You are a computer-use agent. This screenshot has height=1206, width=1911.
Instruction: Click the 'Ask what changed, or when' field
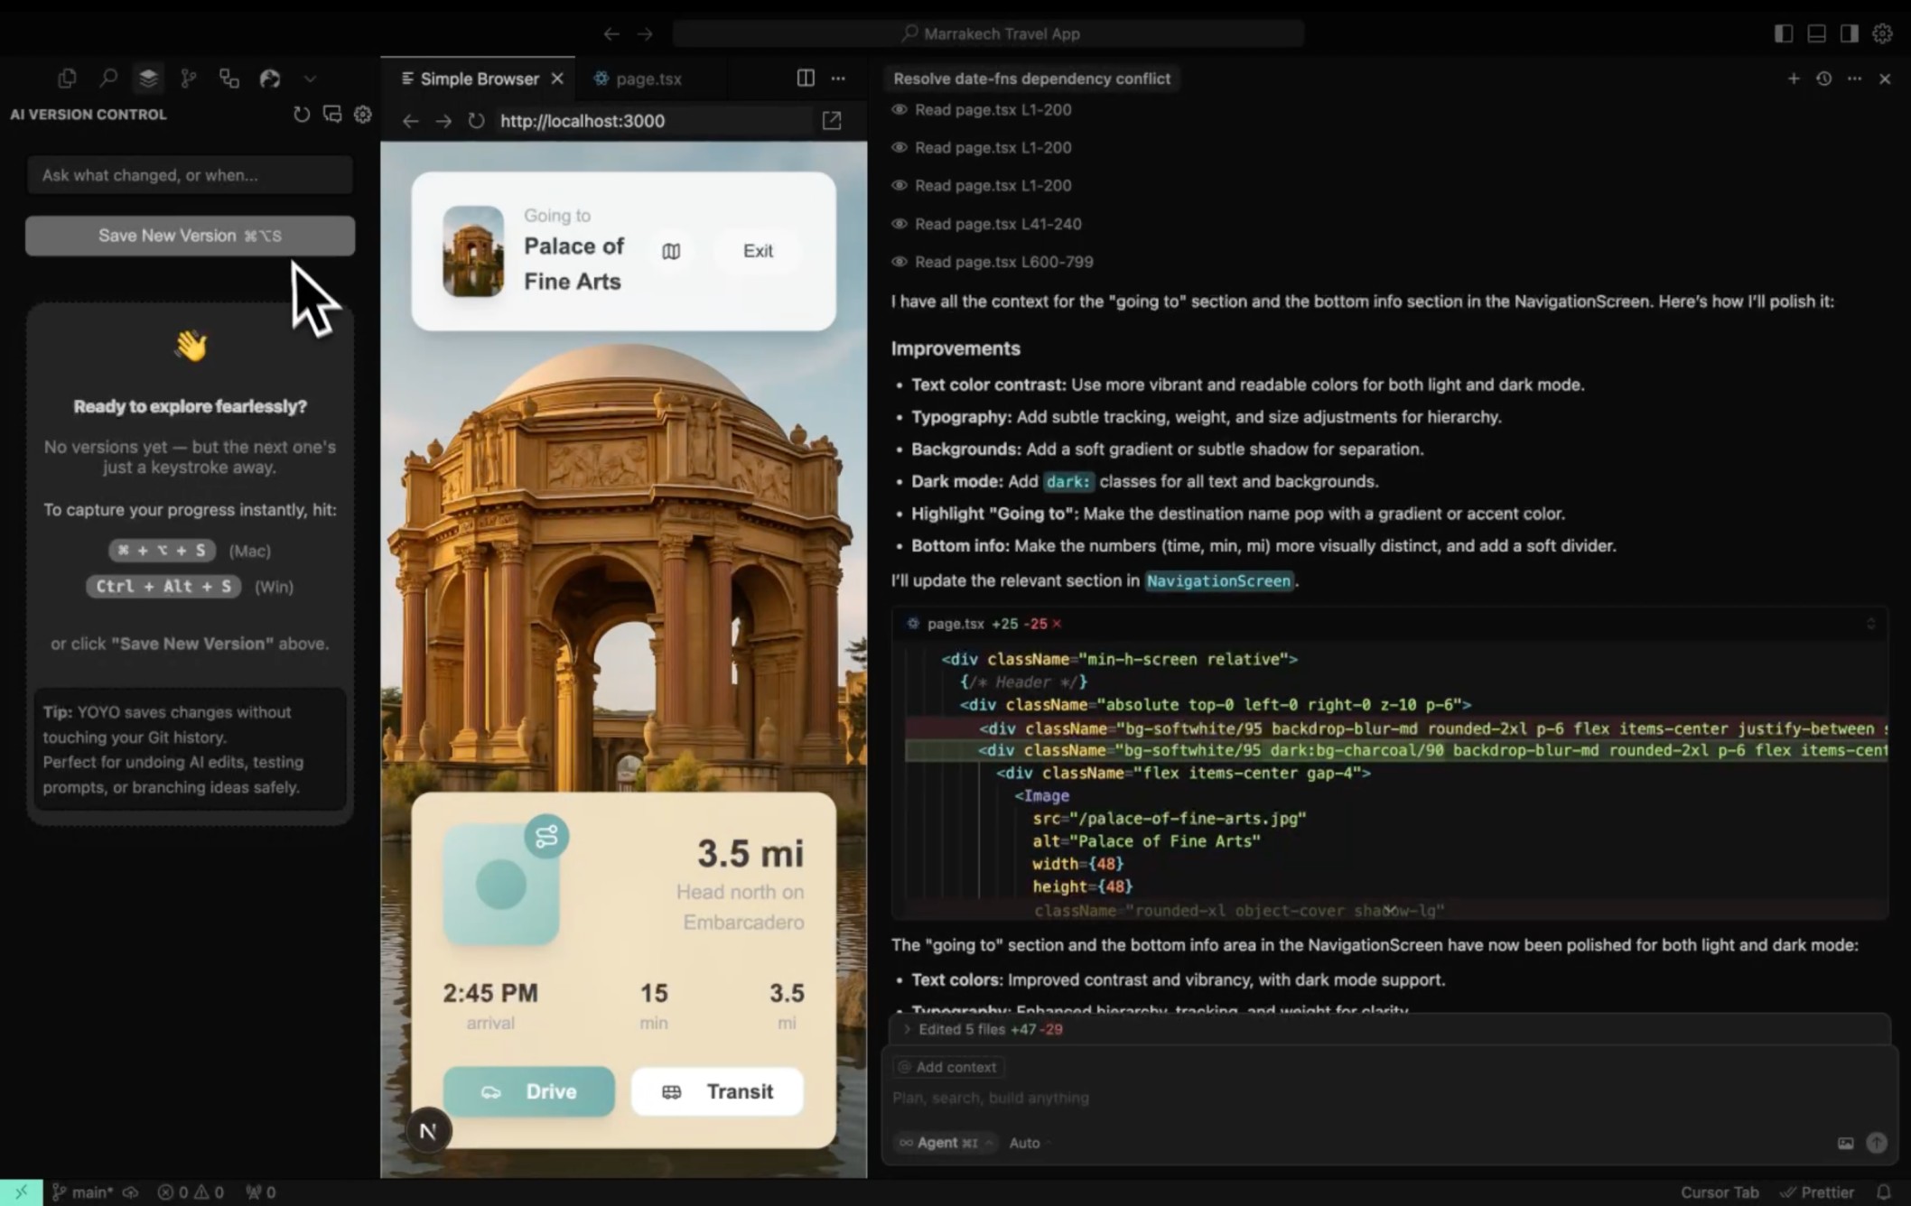[190, 175]
